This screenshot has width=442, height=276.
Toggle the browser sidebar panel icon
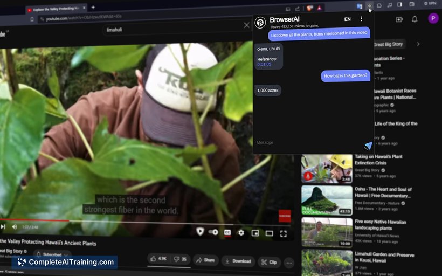coord(400,4)
